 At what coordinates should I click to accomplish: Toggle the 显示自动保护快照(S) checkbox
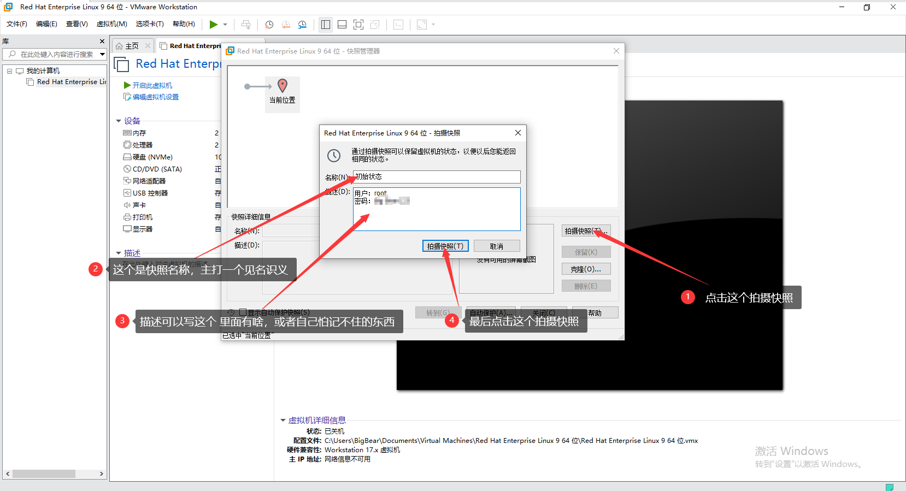pos(243,312)
